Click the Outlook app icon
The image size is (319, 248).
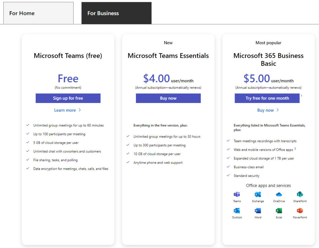[237, 211]
